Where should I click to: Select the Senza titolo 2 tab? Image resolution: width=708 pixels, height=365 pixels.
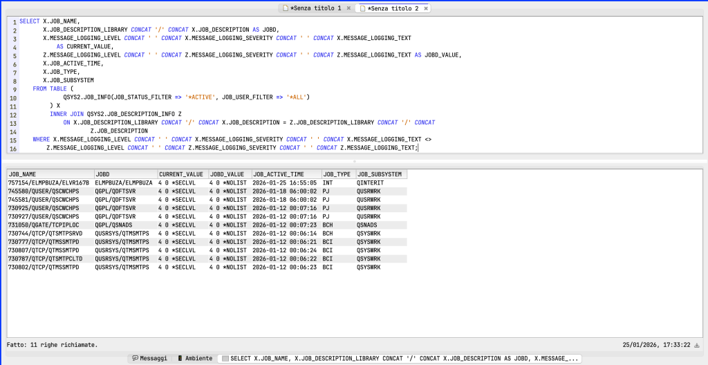(393, 8)
